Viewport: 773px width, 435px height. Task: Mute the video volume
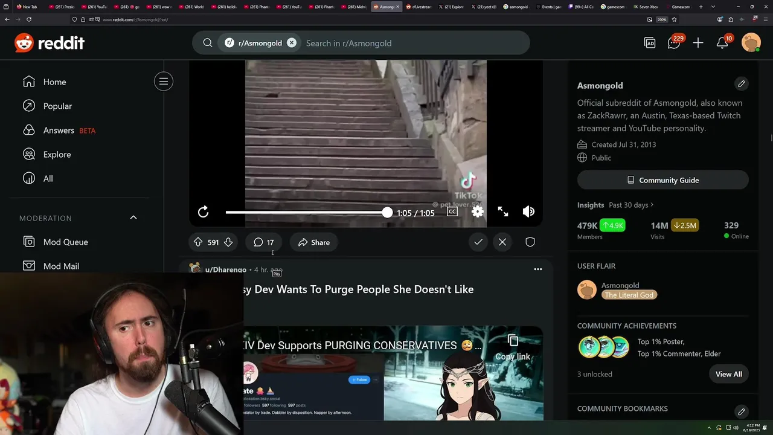coord(528,211)
